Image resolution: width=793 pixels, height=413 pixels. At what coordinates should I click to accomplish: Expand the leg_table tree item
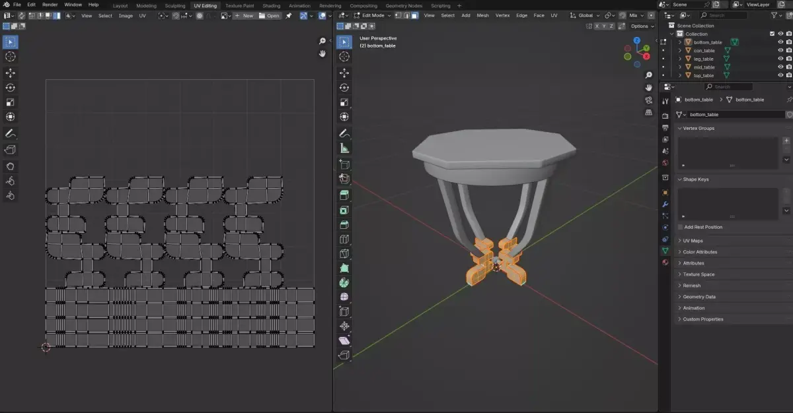click(680, 59)
